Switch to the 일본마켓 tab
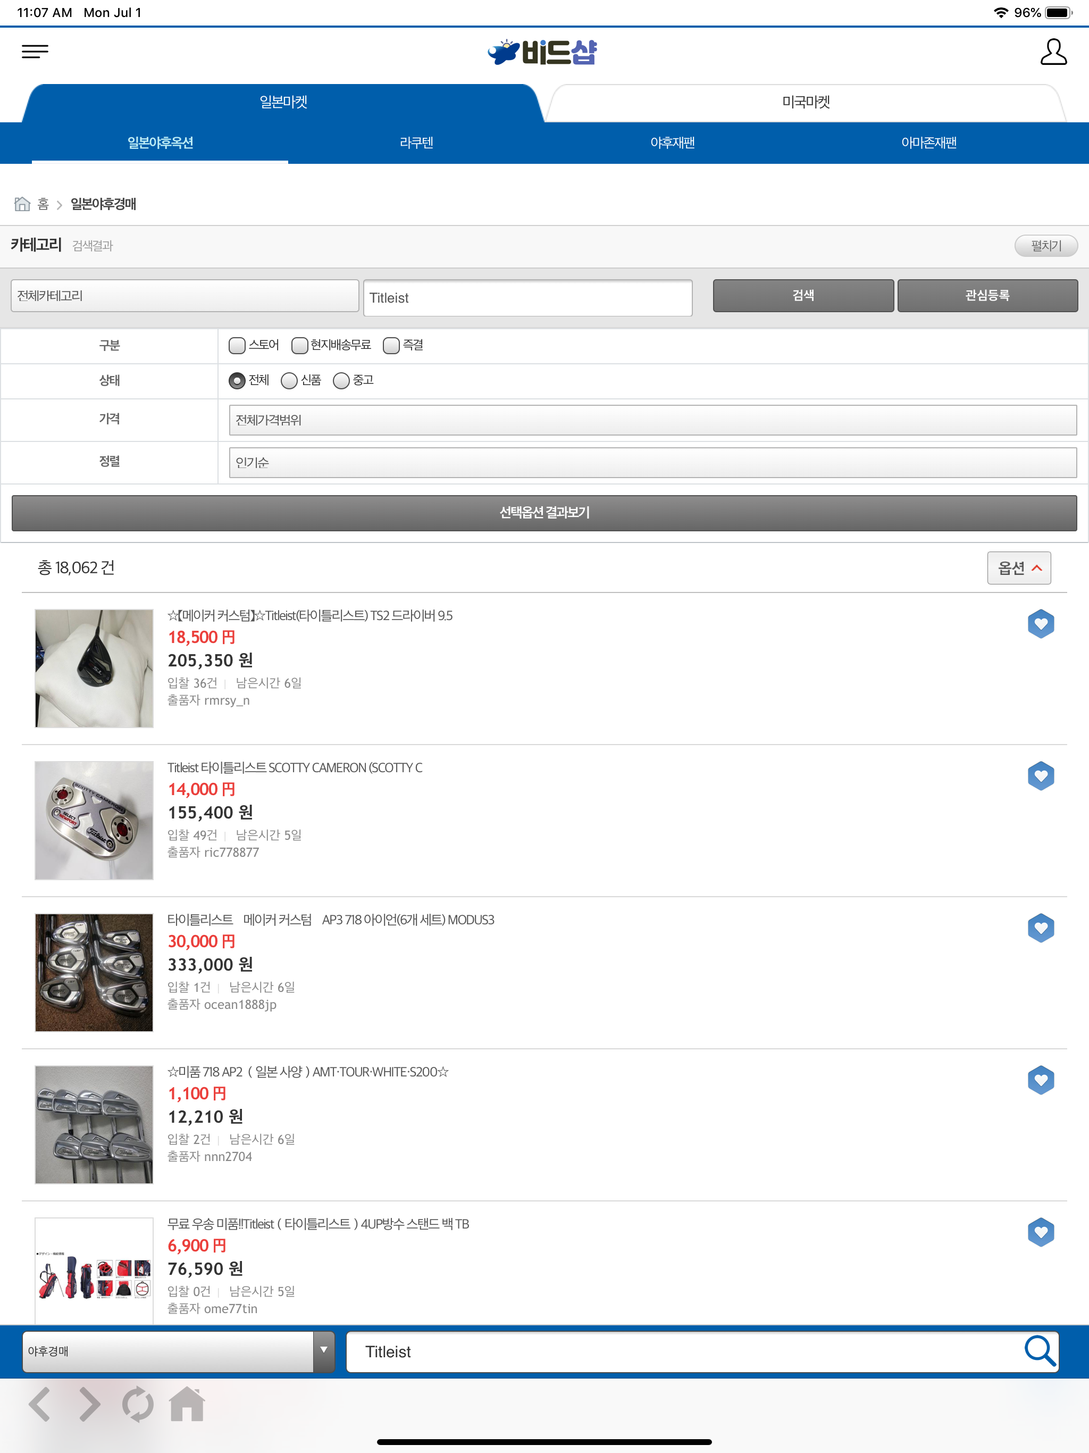 [283, 103]
